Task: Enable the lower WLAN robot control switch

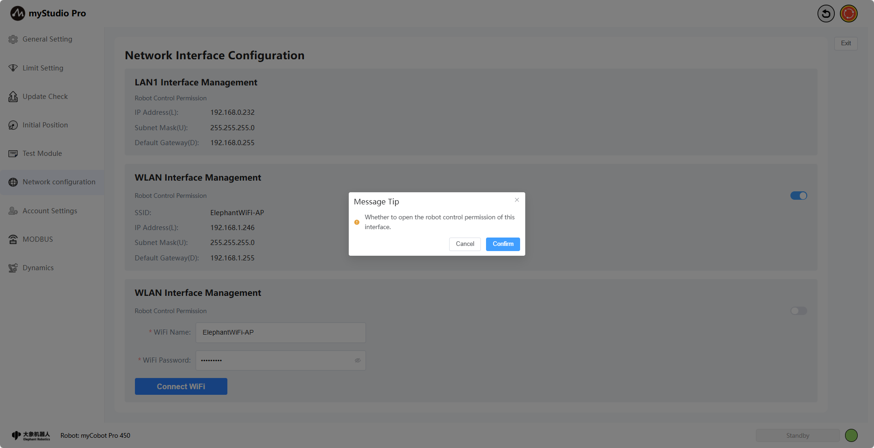Action: click(x=798, y=311)
